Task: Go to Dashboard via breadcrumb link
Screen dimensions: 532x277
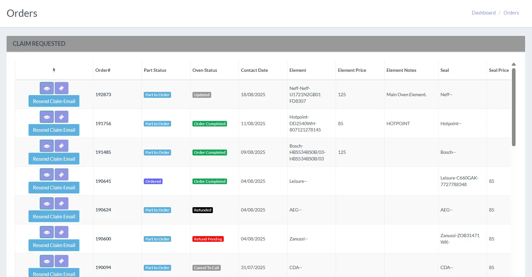Action: pos(483,13)
